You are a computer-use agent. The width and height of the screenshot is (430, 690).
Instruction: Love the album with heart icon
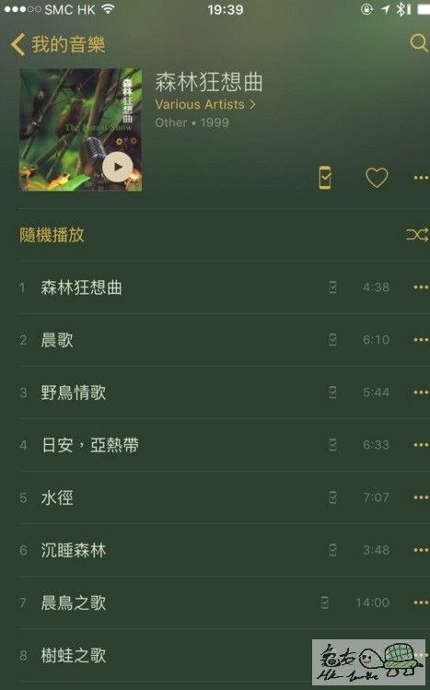coord(377,178)
